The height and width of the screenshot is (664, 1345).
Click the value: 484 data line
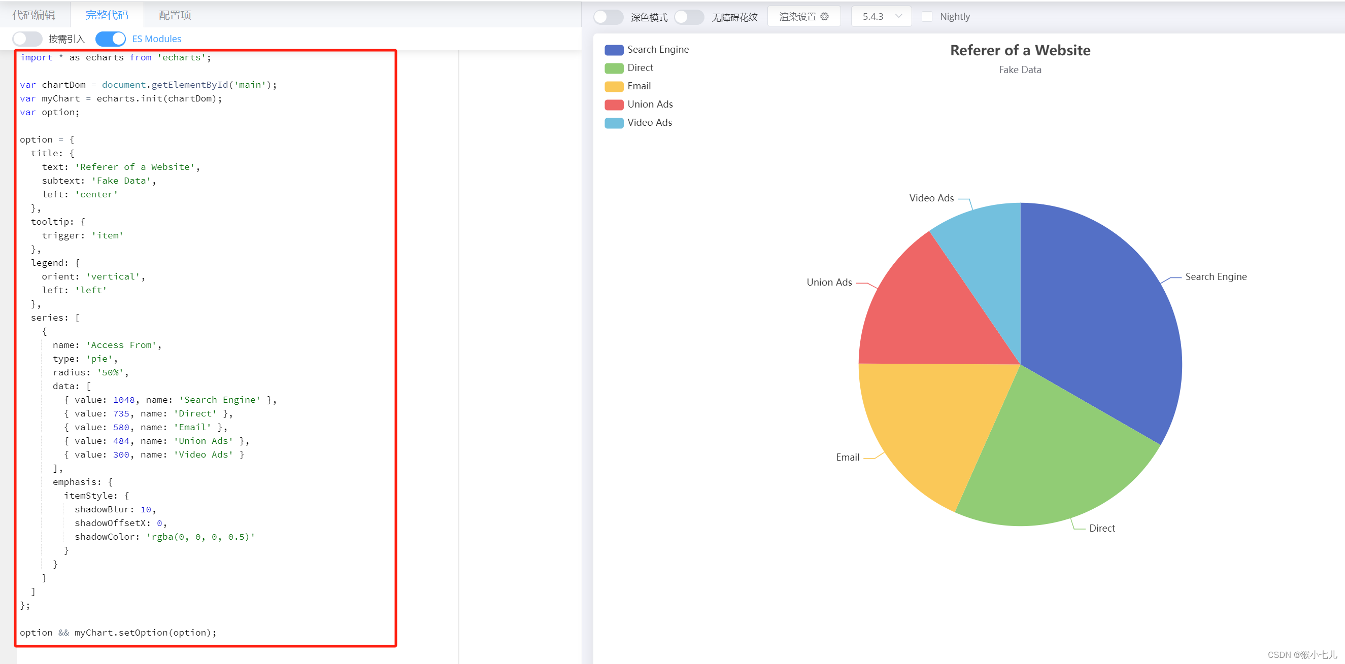pos(157,441)
